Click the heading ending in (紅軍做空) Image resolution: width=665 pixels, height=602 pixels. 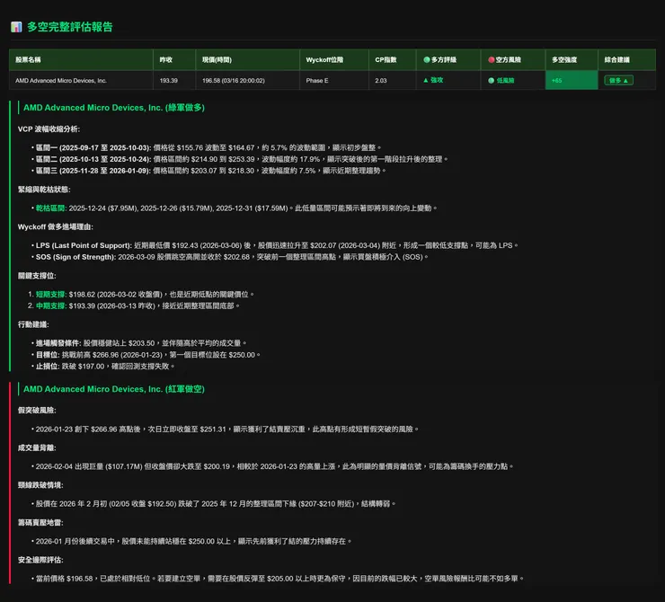(113, 389)
